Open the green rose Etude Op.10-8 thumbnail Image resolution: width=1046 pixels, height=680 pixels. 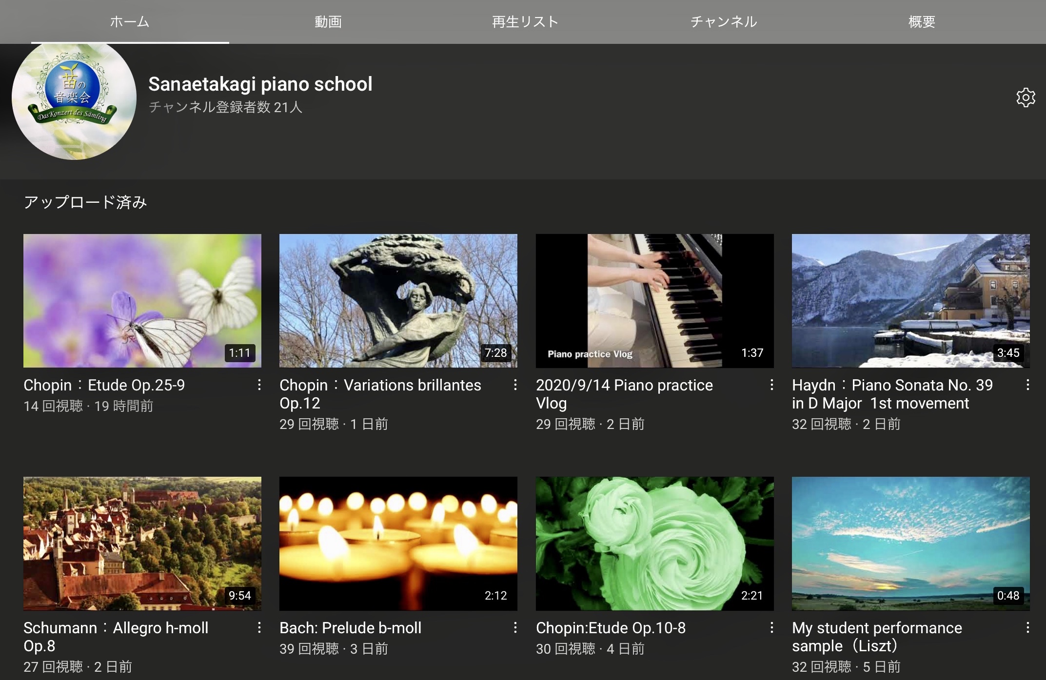[654, 543]
